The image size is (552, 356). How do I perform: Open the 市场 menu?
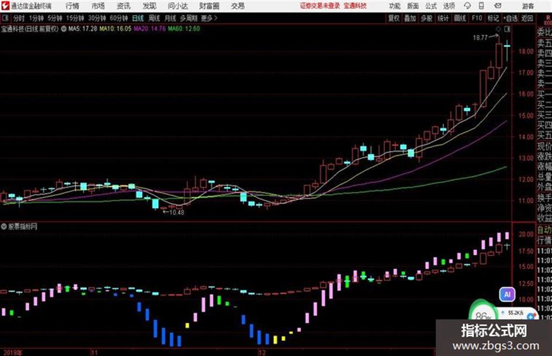click(98, 6)
